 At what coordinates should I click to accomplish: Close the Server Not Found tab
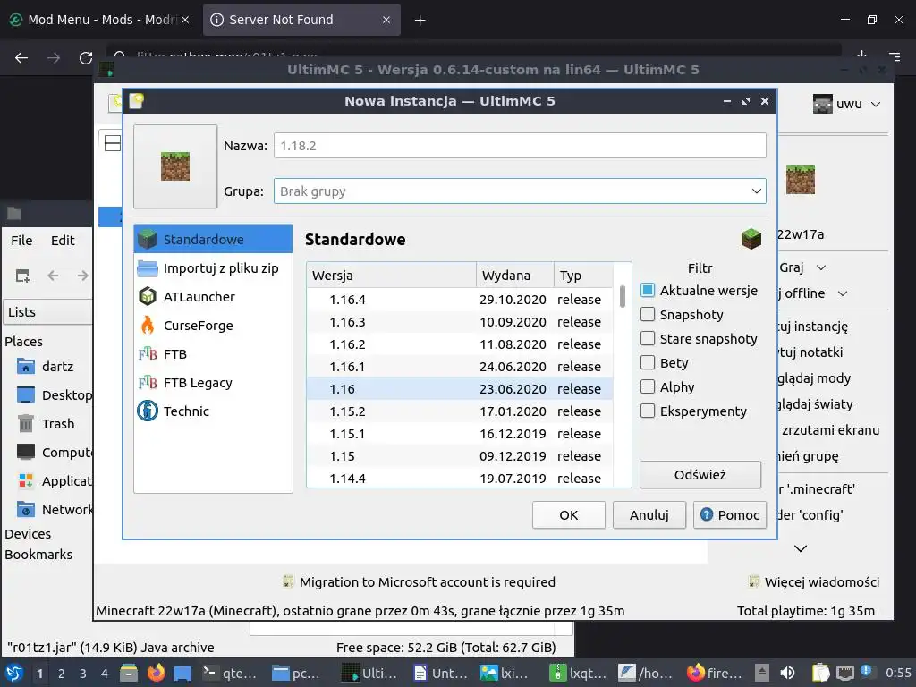(x=386, y=20)
